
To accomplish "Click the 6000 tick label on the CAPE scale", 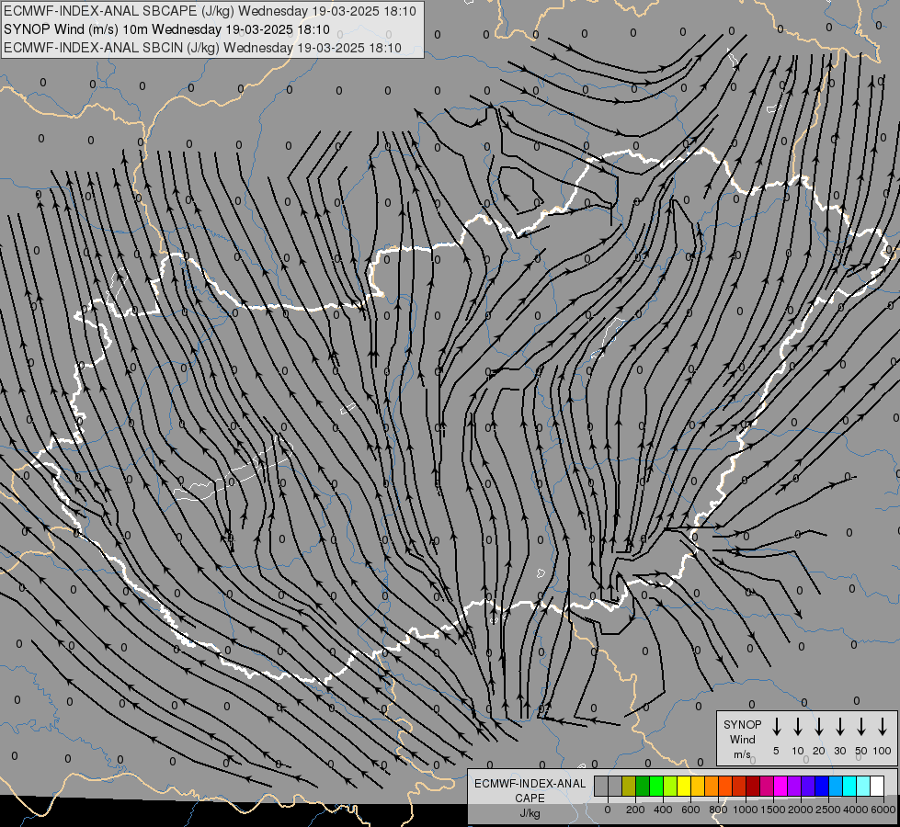I will tap(883, 810).
